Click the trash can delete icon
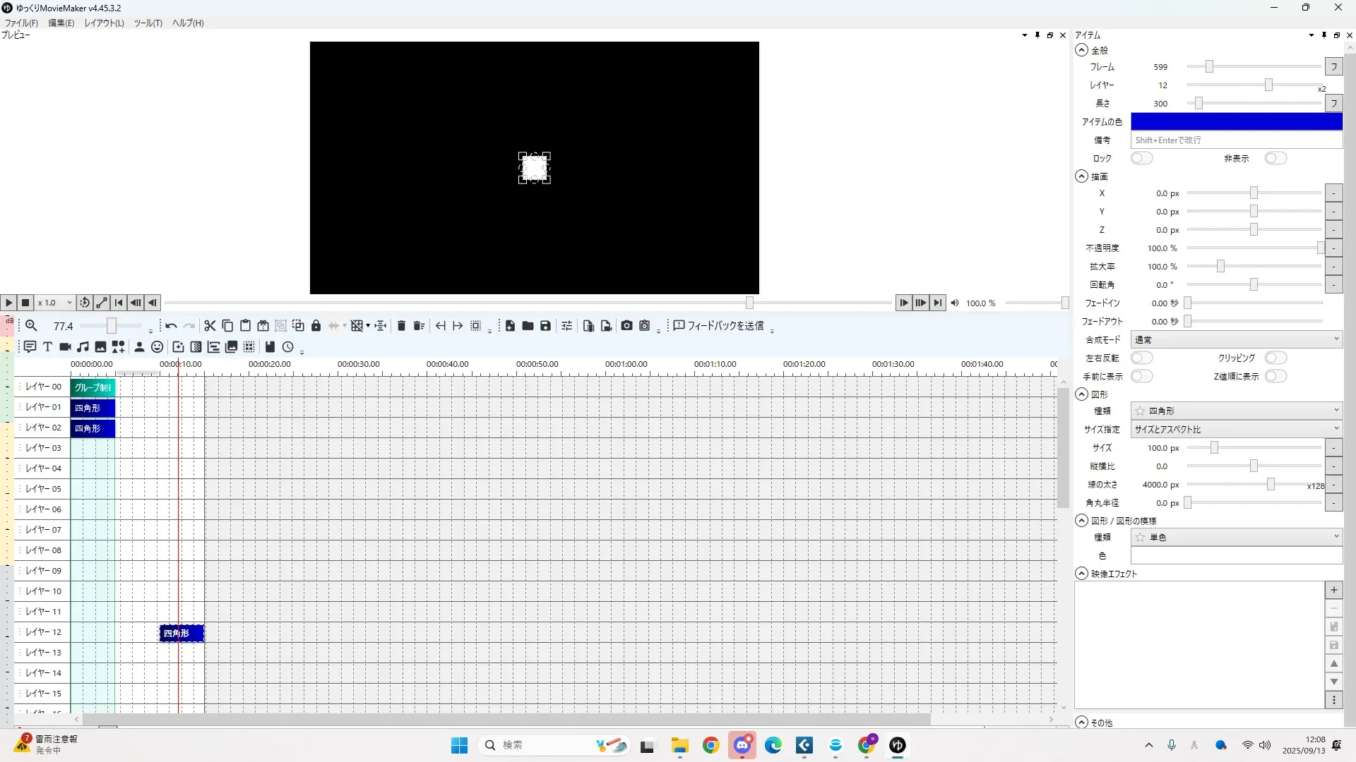The height and width of the screenshot is (762, 1356). tap(401, 326)
